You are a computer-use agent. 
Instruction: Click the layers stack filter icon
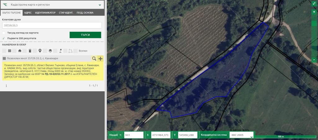[x=50, y=51]
